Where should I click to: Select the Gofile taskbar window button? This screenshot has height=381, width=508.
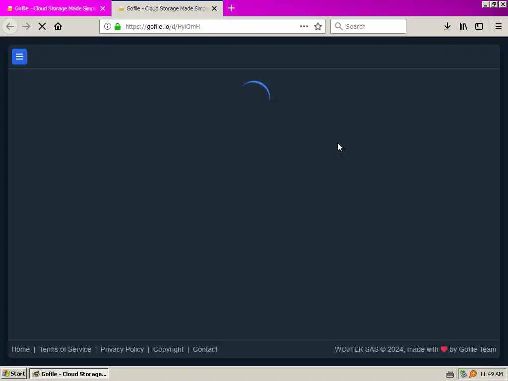(x=69, y=374)
